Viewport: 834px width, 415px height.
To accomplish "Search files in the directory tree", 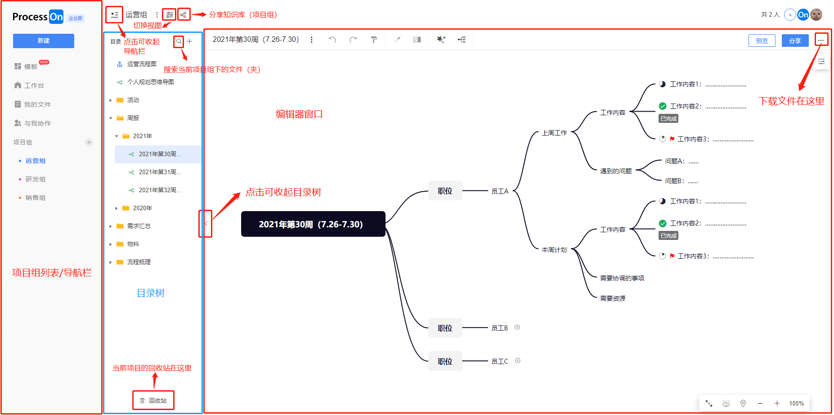I will 179,41.
